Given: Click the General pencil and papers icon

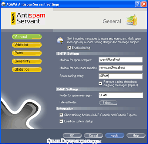Looking at the screenshot, I should [131, 20].
